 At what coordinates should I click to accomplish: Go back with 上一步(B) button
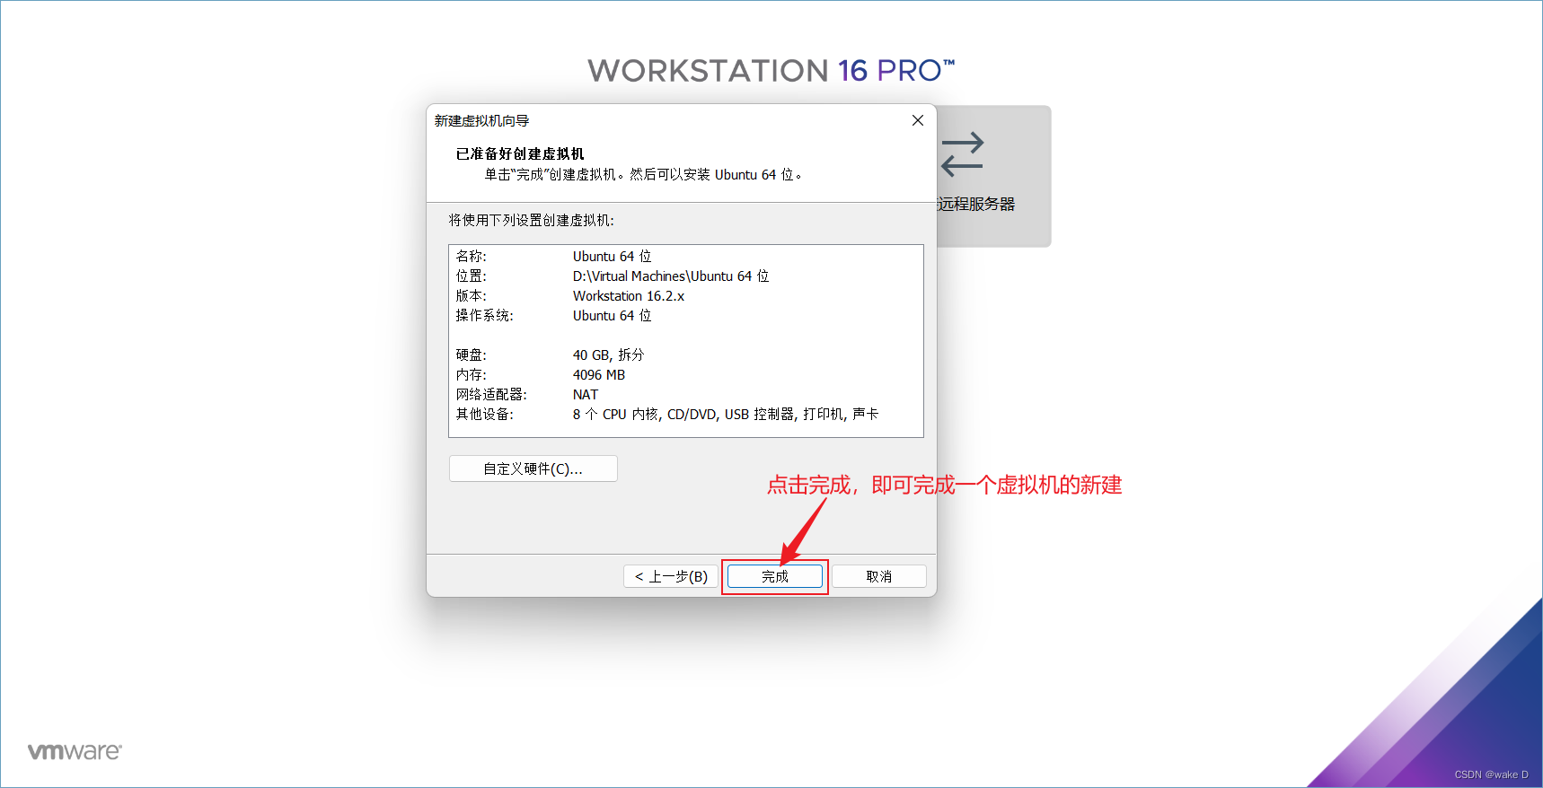pos(671,576)
